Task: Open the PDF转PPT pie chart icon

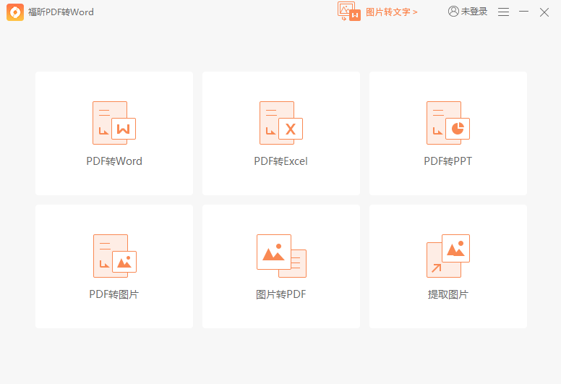Action: [x=447, y=123]
